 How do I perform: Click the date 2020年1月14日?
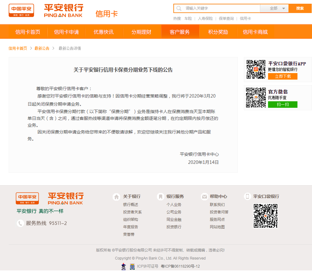tap(203, 162)
